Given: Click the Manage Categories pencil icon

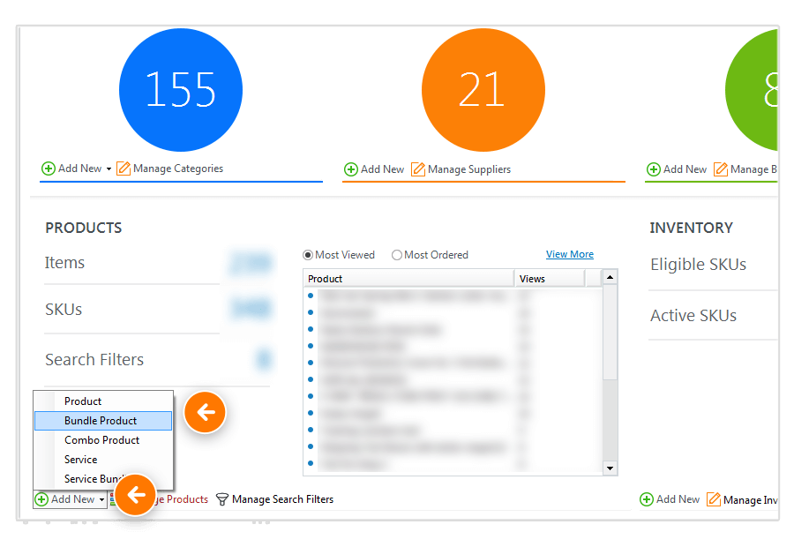Looking at the screenshot, I should click(x=124, y=169).
